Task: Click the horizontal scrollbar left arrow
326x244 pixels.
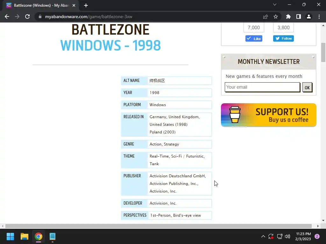Action: tap(2, 226)
